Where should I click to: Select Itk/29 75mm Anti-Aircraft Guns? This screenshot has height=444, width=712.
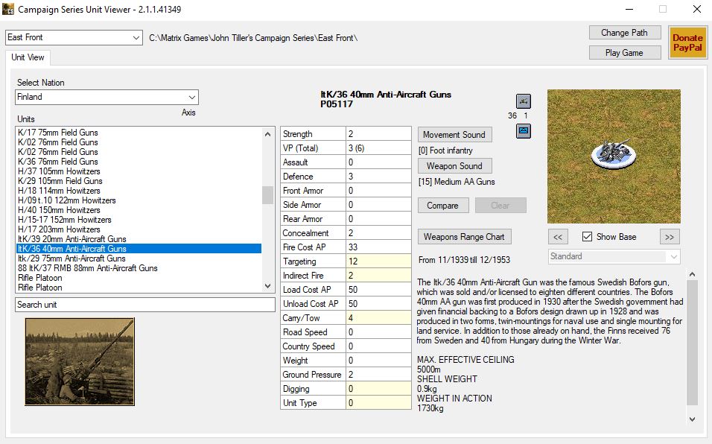(139, 259)
